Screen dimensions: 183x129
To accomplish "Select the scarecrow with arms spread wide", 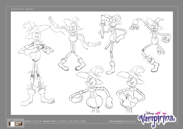I will (x=73, y=42).
